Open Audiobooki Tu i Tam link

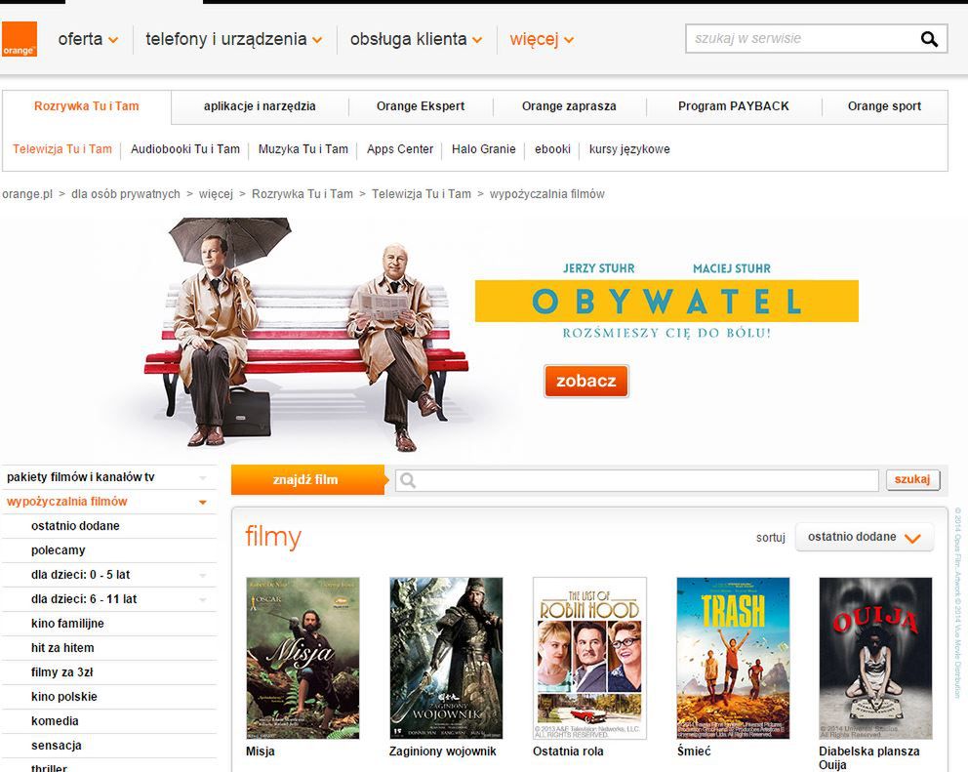(185, 149)
